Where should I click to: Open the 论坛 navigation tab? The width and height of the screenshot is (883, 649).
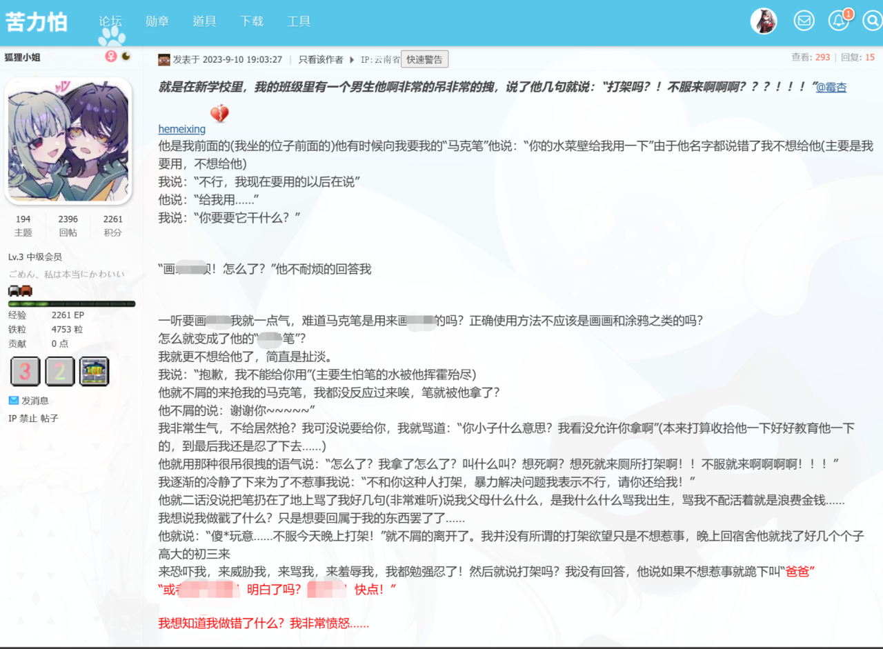tap(110, 21)
